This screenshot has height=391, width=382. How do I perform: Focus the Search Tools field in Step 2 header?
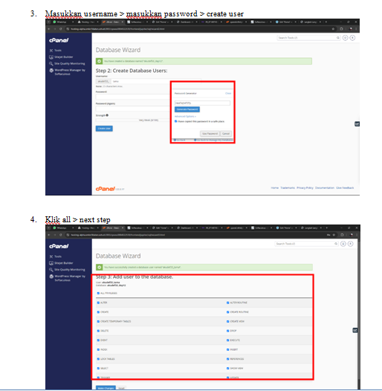(x=308, y=38)
